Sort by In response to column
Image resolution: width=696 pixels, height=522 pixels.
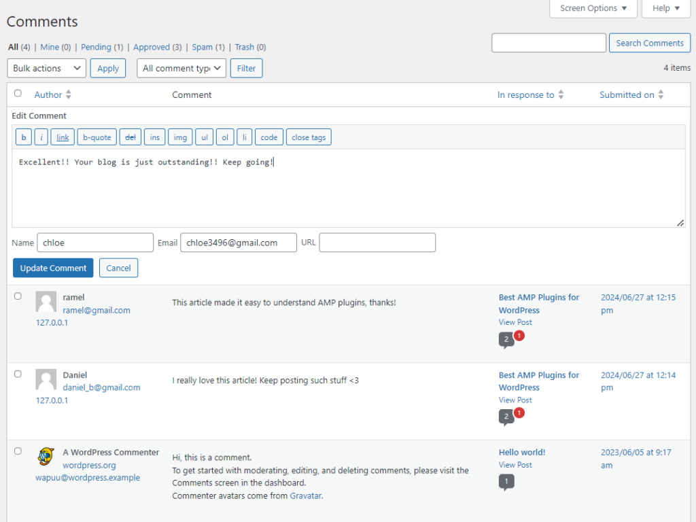click(x=530, y=94)
